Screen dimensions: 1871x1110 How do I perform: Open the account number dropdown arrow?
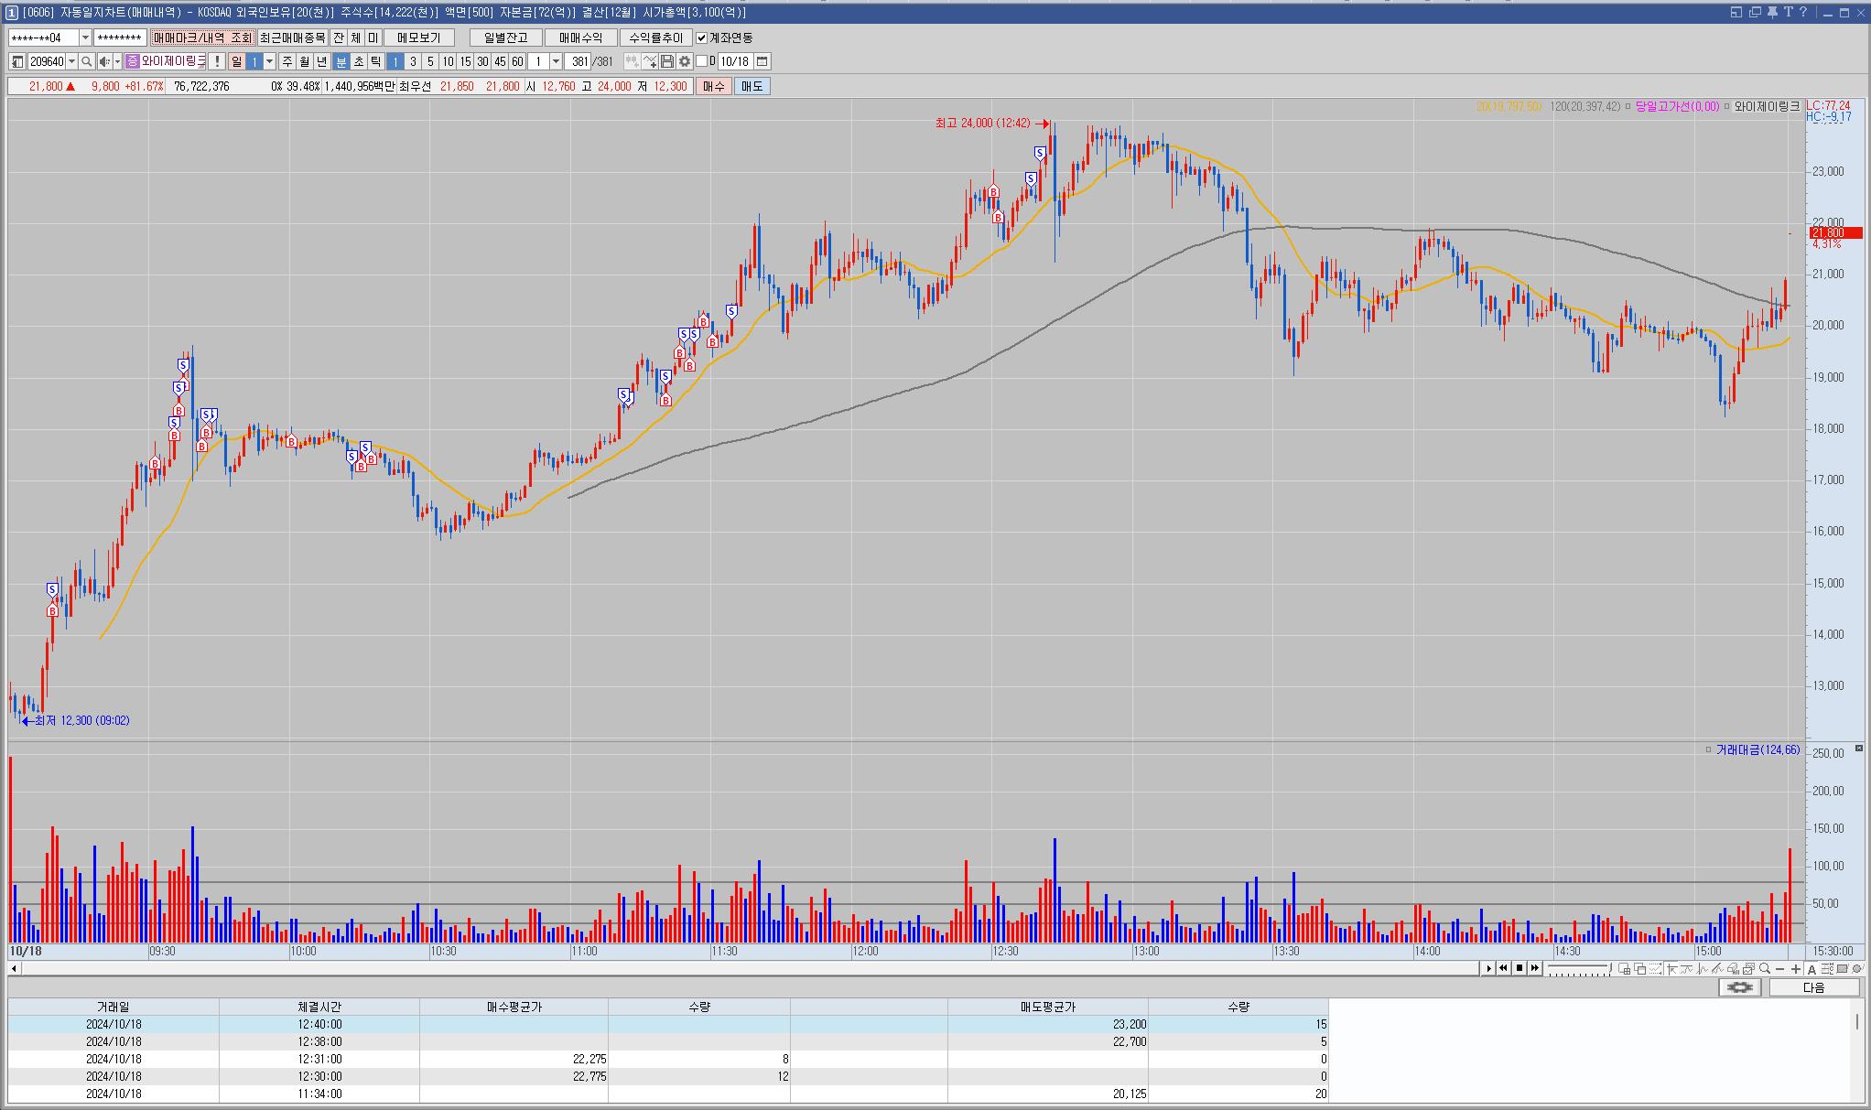[85, 38]
